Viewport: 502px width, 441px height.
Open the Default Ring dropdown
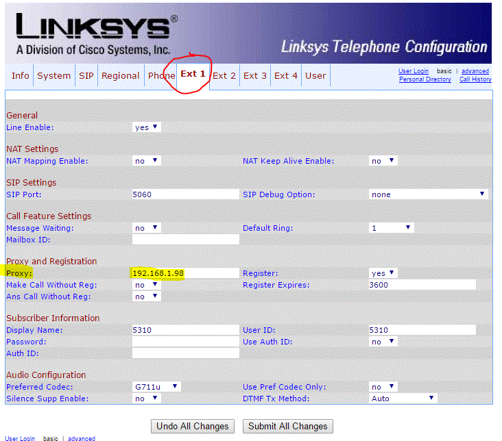391,228
